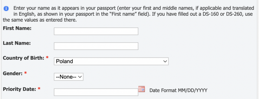
Task: Open the Country of Birth dropdown
Action: coord(111,61)
